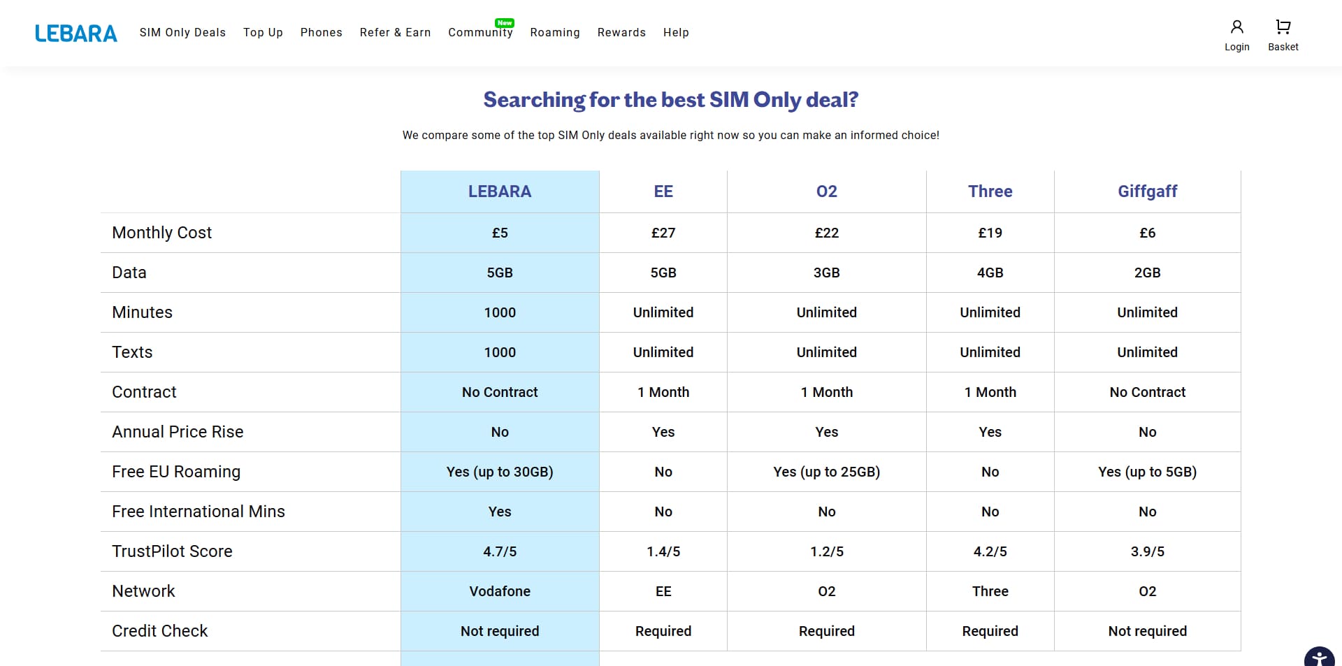
Task: Click O2's 3GB data value
Action: (827, 273)
